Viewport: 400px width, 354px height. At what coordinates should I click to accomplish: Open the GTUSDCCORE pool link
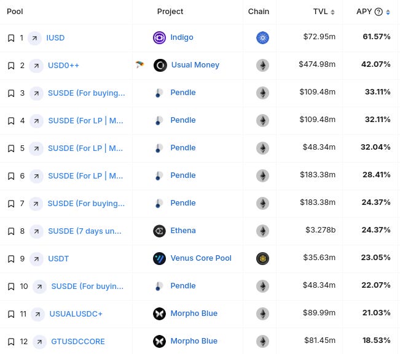click(78, 342)
